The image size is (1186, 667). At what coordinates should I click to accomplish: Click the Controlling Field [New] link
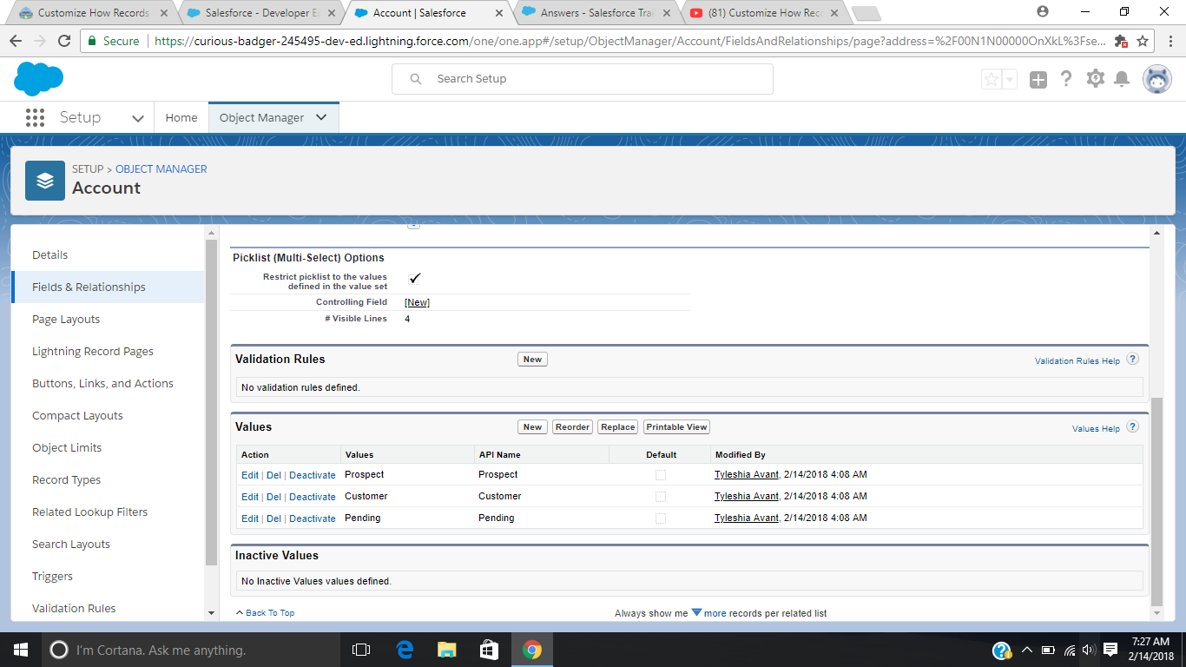pyautogui.click(x=417, y=302)
